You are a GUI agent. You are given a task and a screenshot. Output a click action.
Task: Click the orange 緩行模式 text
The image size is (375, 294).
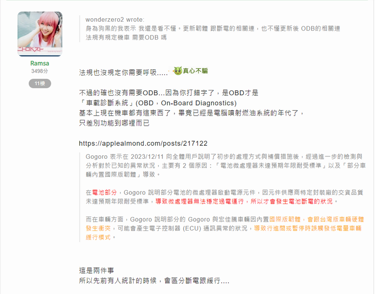pos(98,237)
